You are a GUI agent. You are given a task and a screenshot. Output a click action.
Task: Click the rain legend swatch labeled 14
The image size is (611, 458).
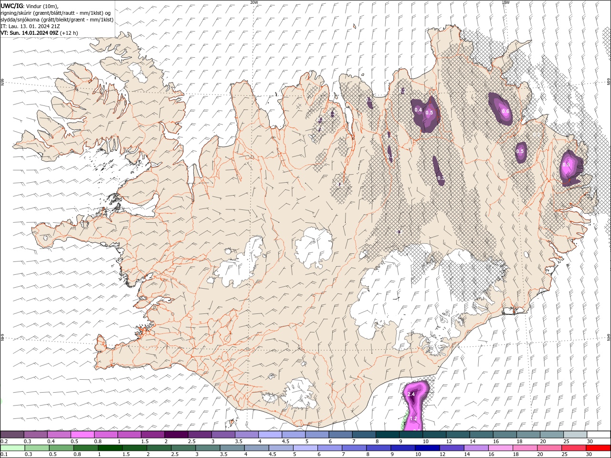[x=476, y=448]
